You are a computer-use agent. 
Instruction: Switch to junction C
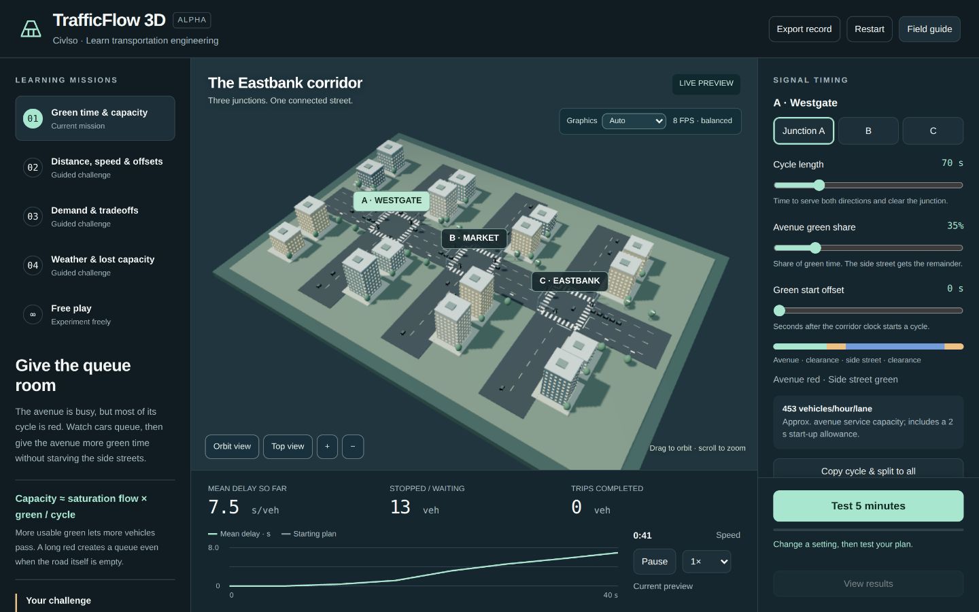pyautogui.click(x=933, y=131)
